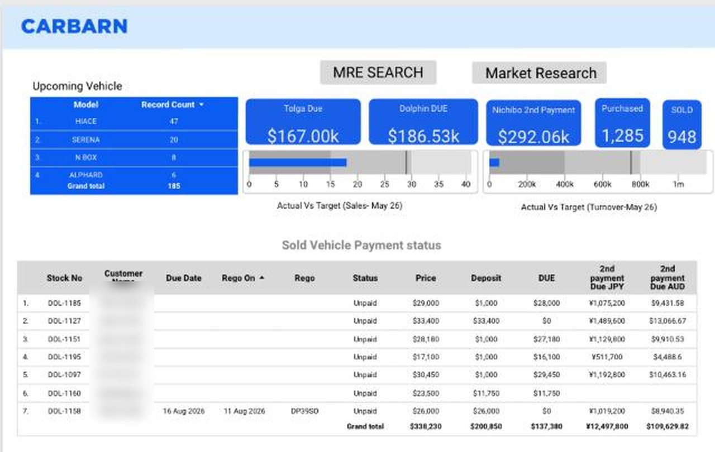Click the 16 Aug 2026 due date cell
715x452 pixels.
(184, 411)
